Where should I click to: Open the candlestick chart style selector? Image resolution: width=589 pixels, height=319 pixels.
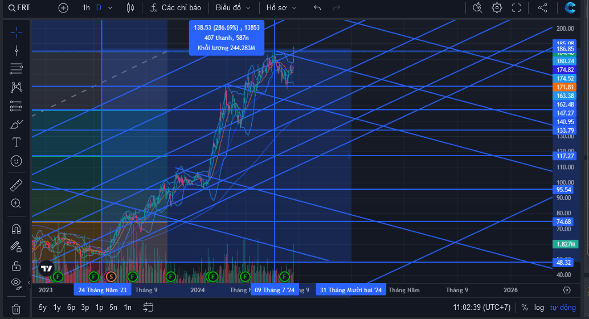pos(130,7)
